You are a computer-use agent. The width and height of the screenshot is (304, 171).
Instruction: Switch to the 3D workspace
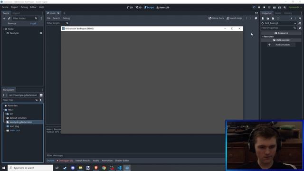tap(138, 8)
